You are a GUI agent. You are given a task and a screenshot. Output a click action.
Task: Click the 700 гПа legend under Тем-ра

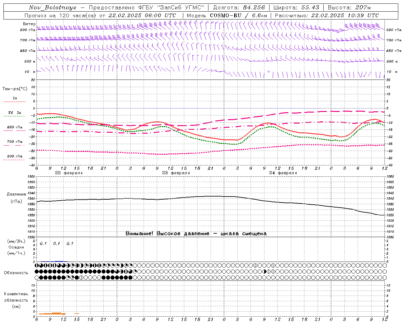[x=14, y=143]
